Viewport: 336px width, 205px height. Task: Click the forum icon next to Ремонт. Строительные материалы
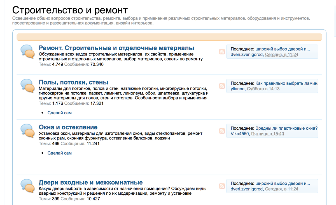[x=27, y=51]
